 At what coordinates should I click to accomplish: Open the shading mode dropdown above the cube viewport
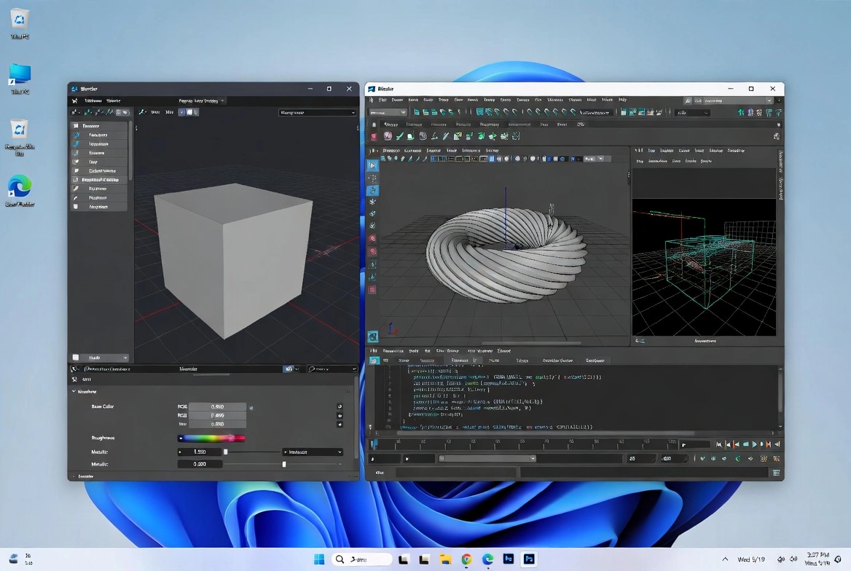point(317,113)
